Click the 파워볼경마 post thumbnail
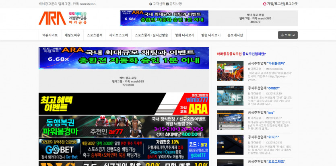This screenshot has height=166, width=336. (230, 71)
